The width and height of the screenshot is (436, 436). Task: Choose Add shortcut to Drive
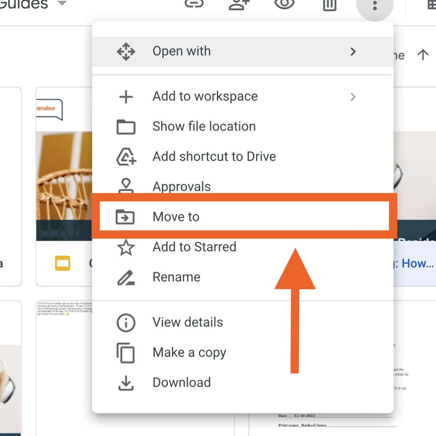tap(243, 156)
